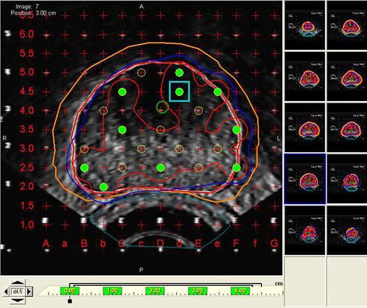
Task: Click the green seed at grid b 2.0
Action: click(x=103, y=186)
